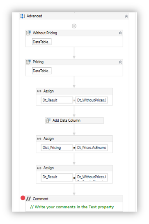Click the Dt_WithoutPrices value field in first Assign

pos(92,100)
